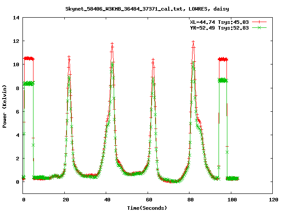Click the x-axis tick label 40

(x=108, y=200)
